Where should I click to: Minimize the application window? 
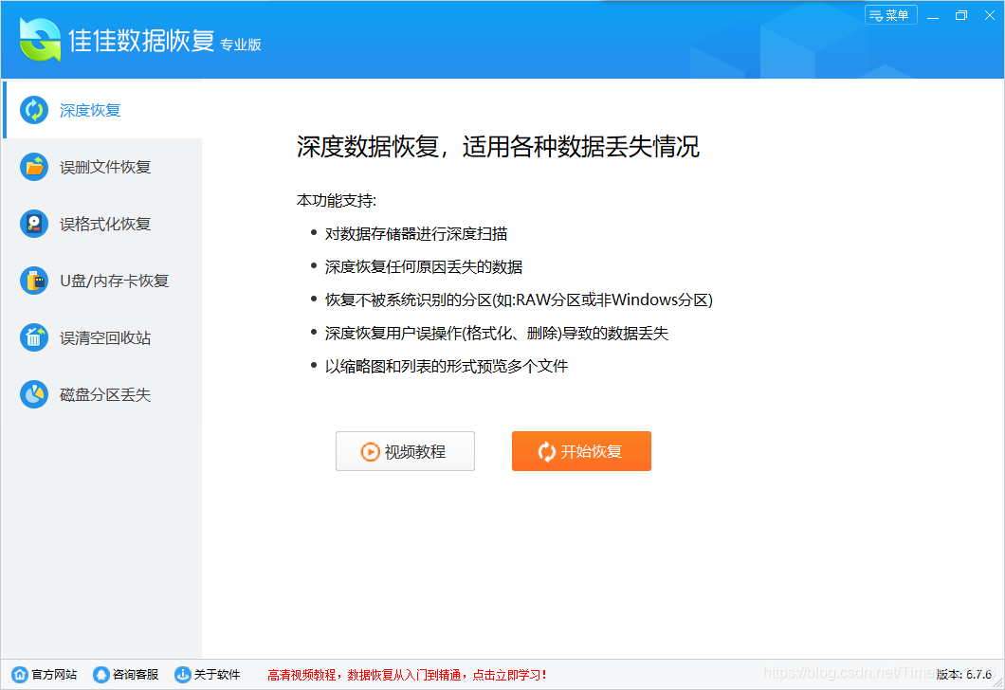pyautogui.click(x=933, y=15)
